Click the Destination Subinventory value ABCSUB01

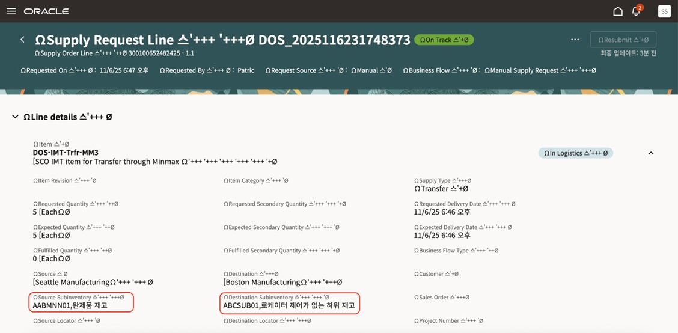coord(289,305)
